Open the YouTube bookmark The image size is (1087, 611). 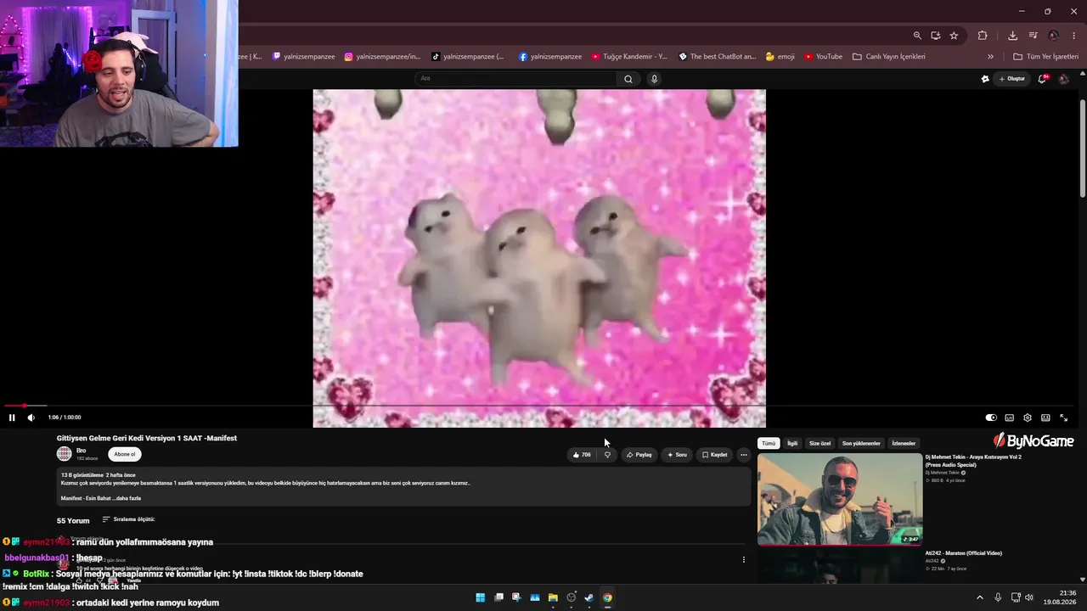click(x=823, y=57)
